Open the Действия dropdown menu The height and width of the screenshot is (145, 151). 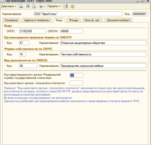pyautogui.click(x=8, y=6)
